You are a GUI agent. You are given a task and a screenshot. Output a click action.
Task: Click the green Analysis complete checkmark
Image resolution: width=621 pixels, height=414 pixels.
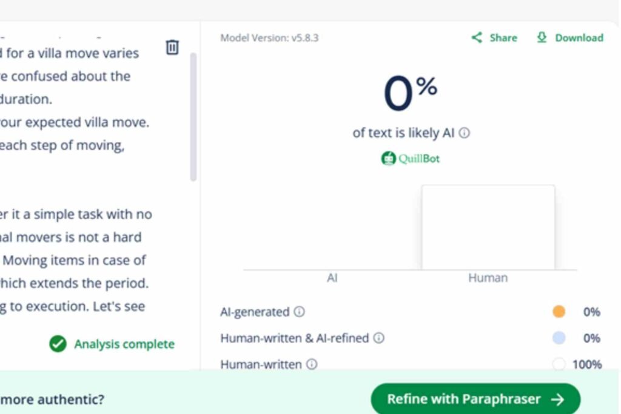tap(58, 344)
